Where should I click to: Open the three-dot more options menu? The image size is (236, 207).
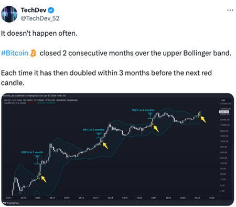tap(230, 10)
